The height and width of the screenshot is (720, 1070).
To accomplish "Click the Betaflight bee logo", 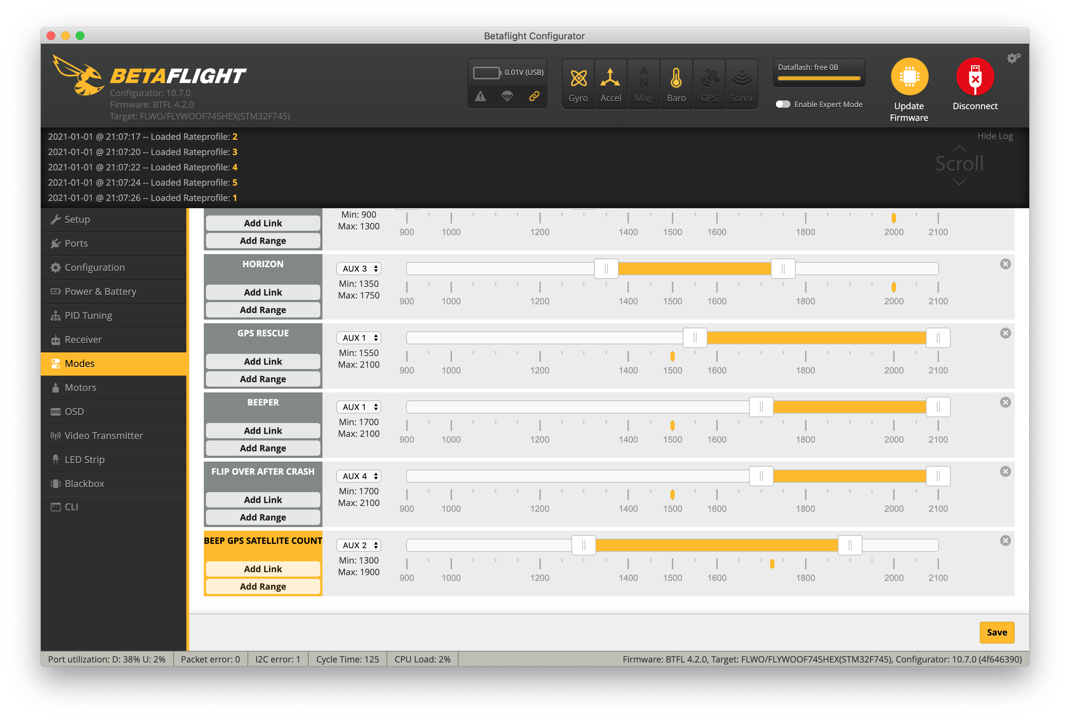I will pos(78,75).
